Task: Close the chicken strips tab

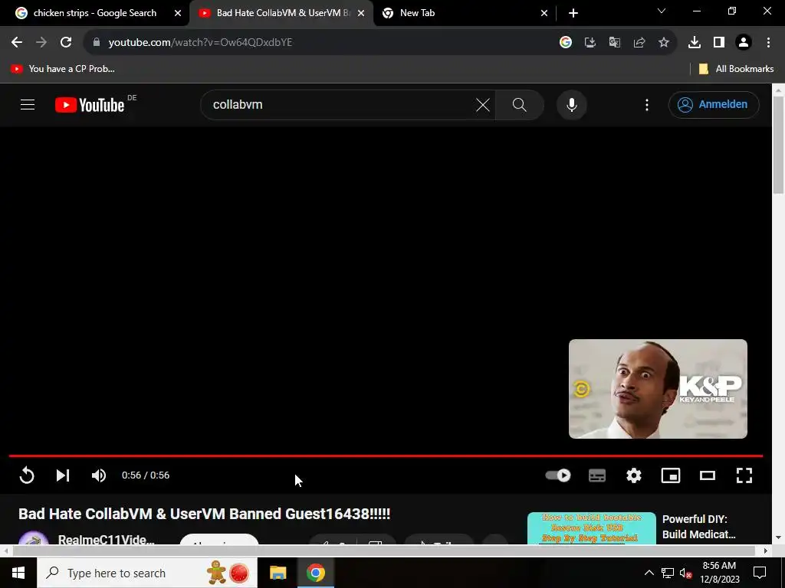Action: (x=178, y=13)
